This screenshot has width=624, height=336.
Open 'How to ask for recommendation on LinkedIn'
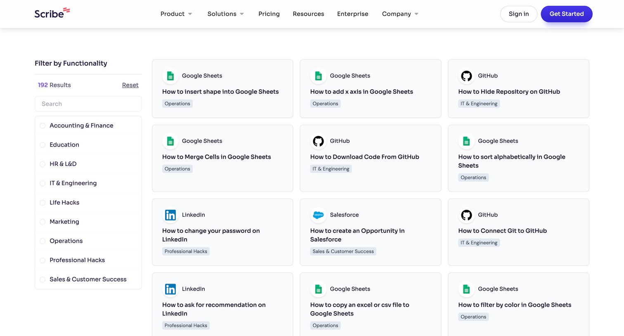click(x=214, y=309)
